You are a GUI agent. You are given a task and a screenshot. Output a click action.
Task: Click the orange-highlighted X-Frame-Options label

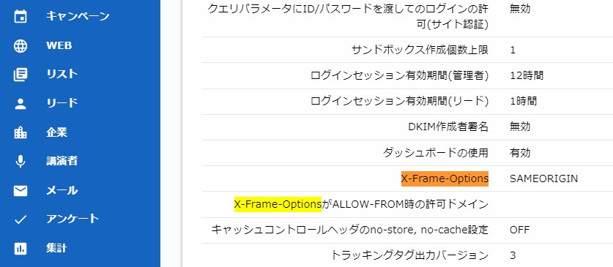point(445,178)
